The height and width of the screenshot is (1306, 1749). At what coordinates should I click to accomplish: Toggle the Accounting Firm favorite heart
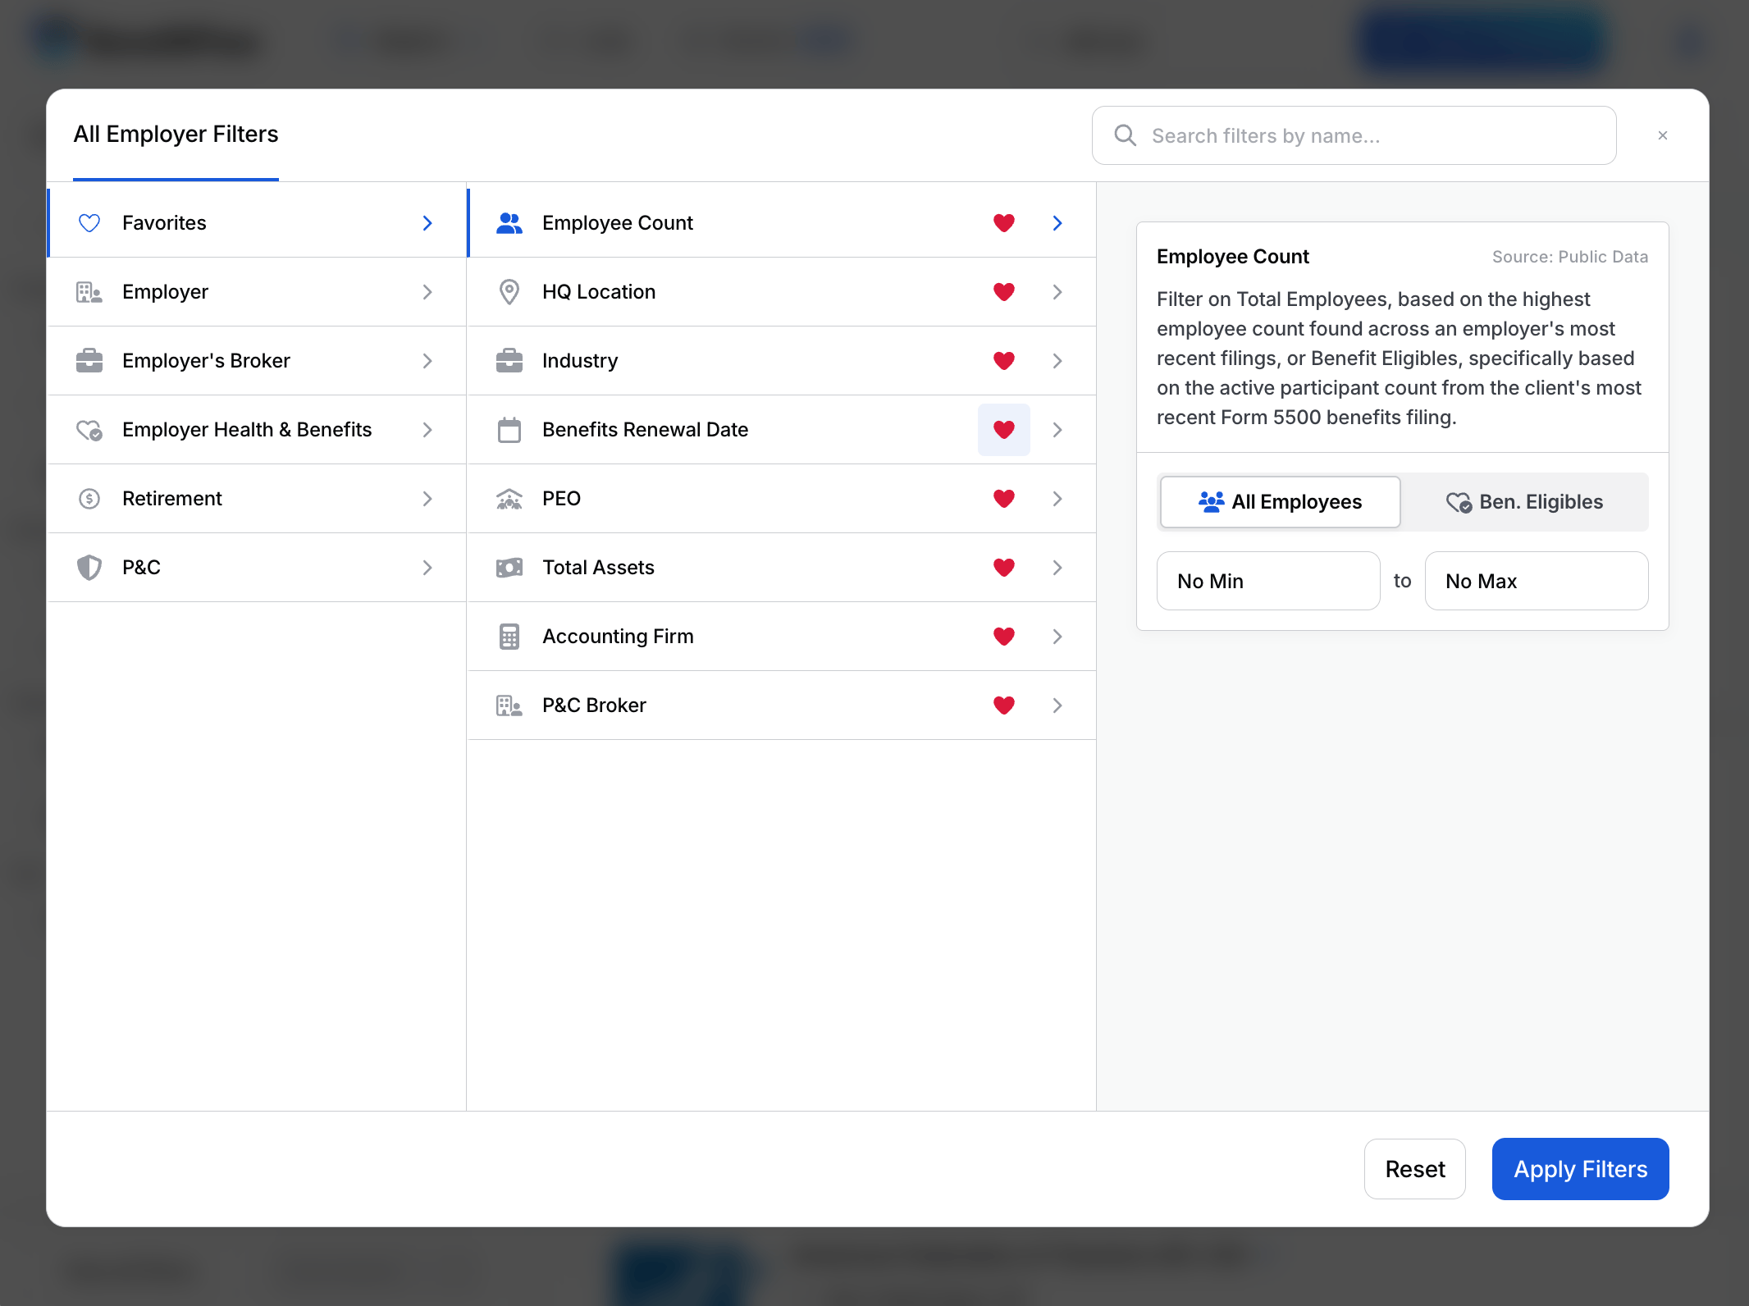click(1004, 637)
